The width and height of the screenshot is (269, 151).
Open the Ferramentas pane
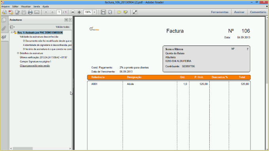(220, 12)
